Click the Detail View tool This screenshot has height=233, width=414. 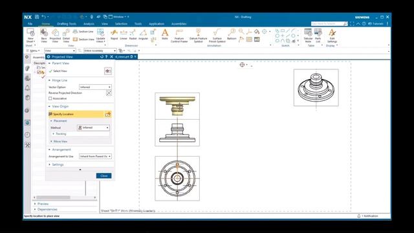tap(66, 36)
